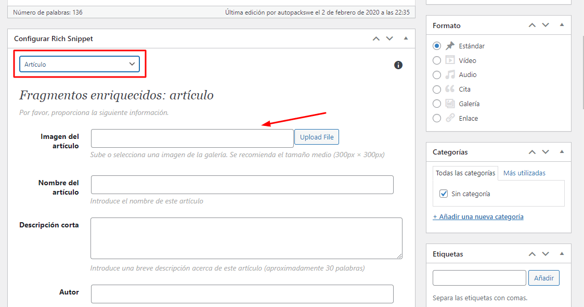
Task: Switch to Todas las categorías tab
Action: (465, 173)
